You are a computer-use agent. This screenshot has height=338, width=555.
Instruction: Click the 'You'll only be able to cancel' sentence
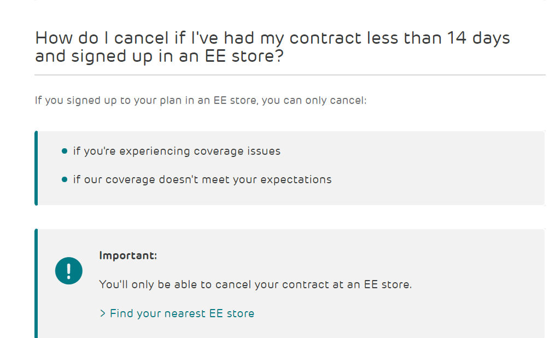[x=255, y=284]
